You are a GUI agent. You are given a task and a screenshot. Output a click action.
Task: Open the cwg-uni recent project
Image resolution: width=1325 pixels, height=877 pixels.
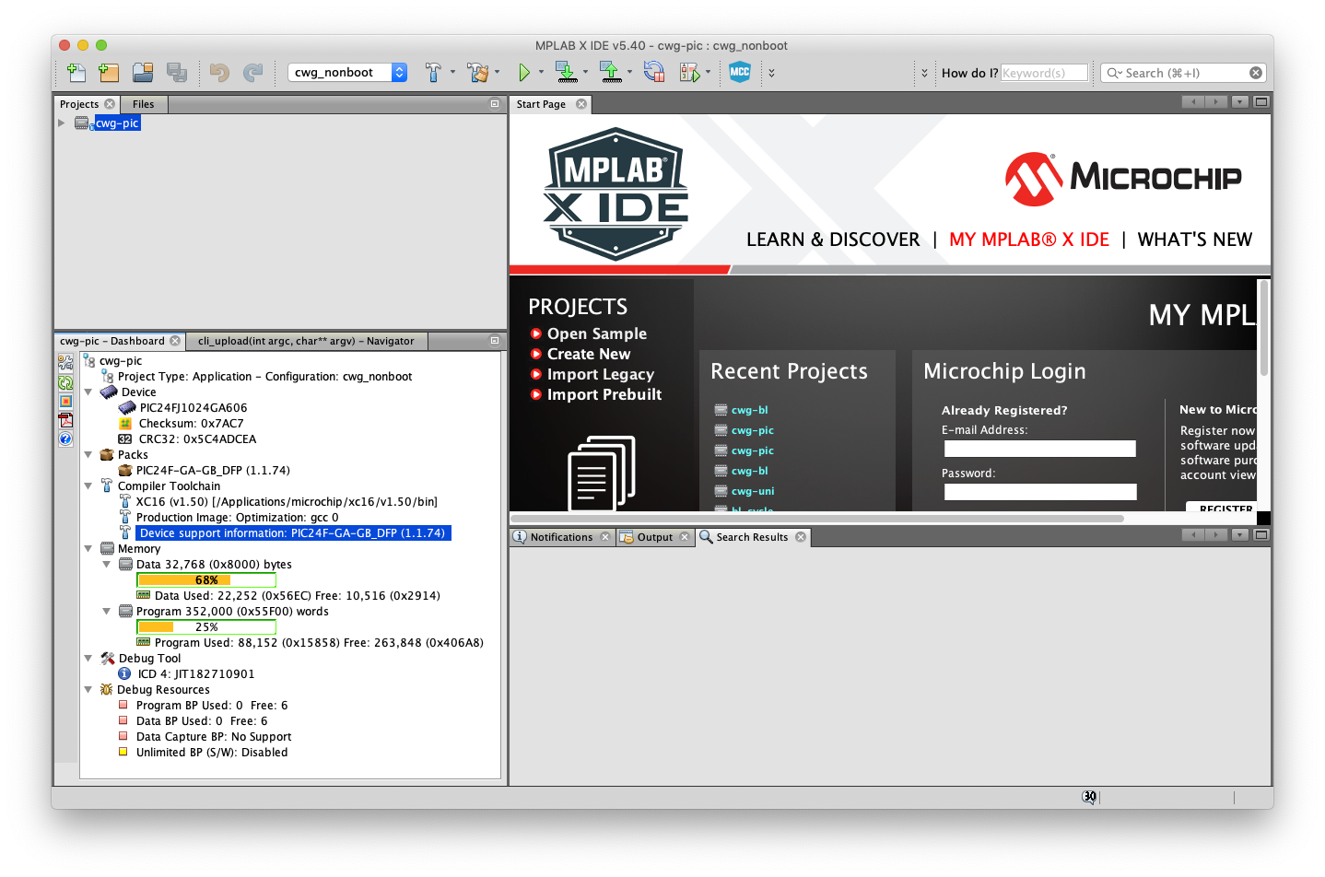(x=753, y=491)
